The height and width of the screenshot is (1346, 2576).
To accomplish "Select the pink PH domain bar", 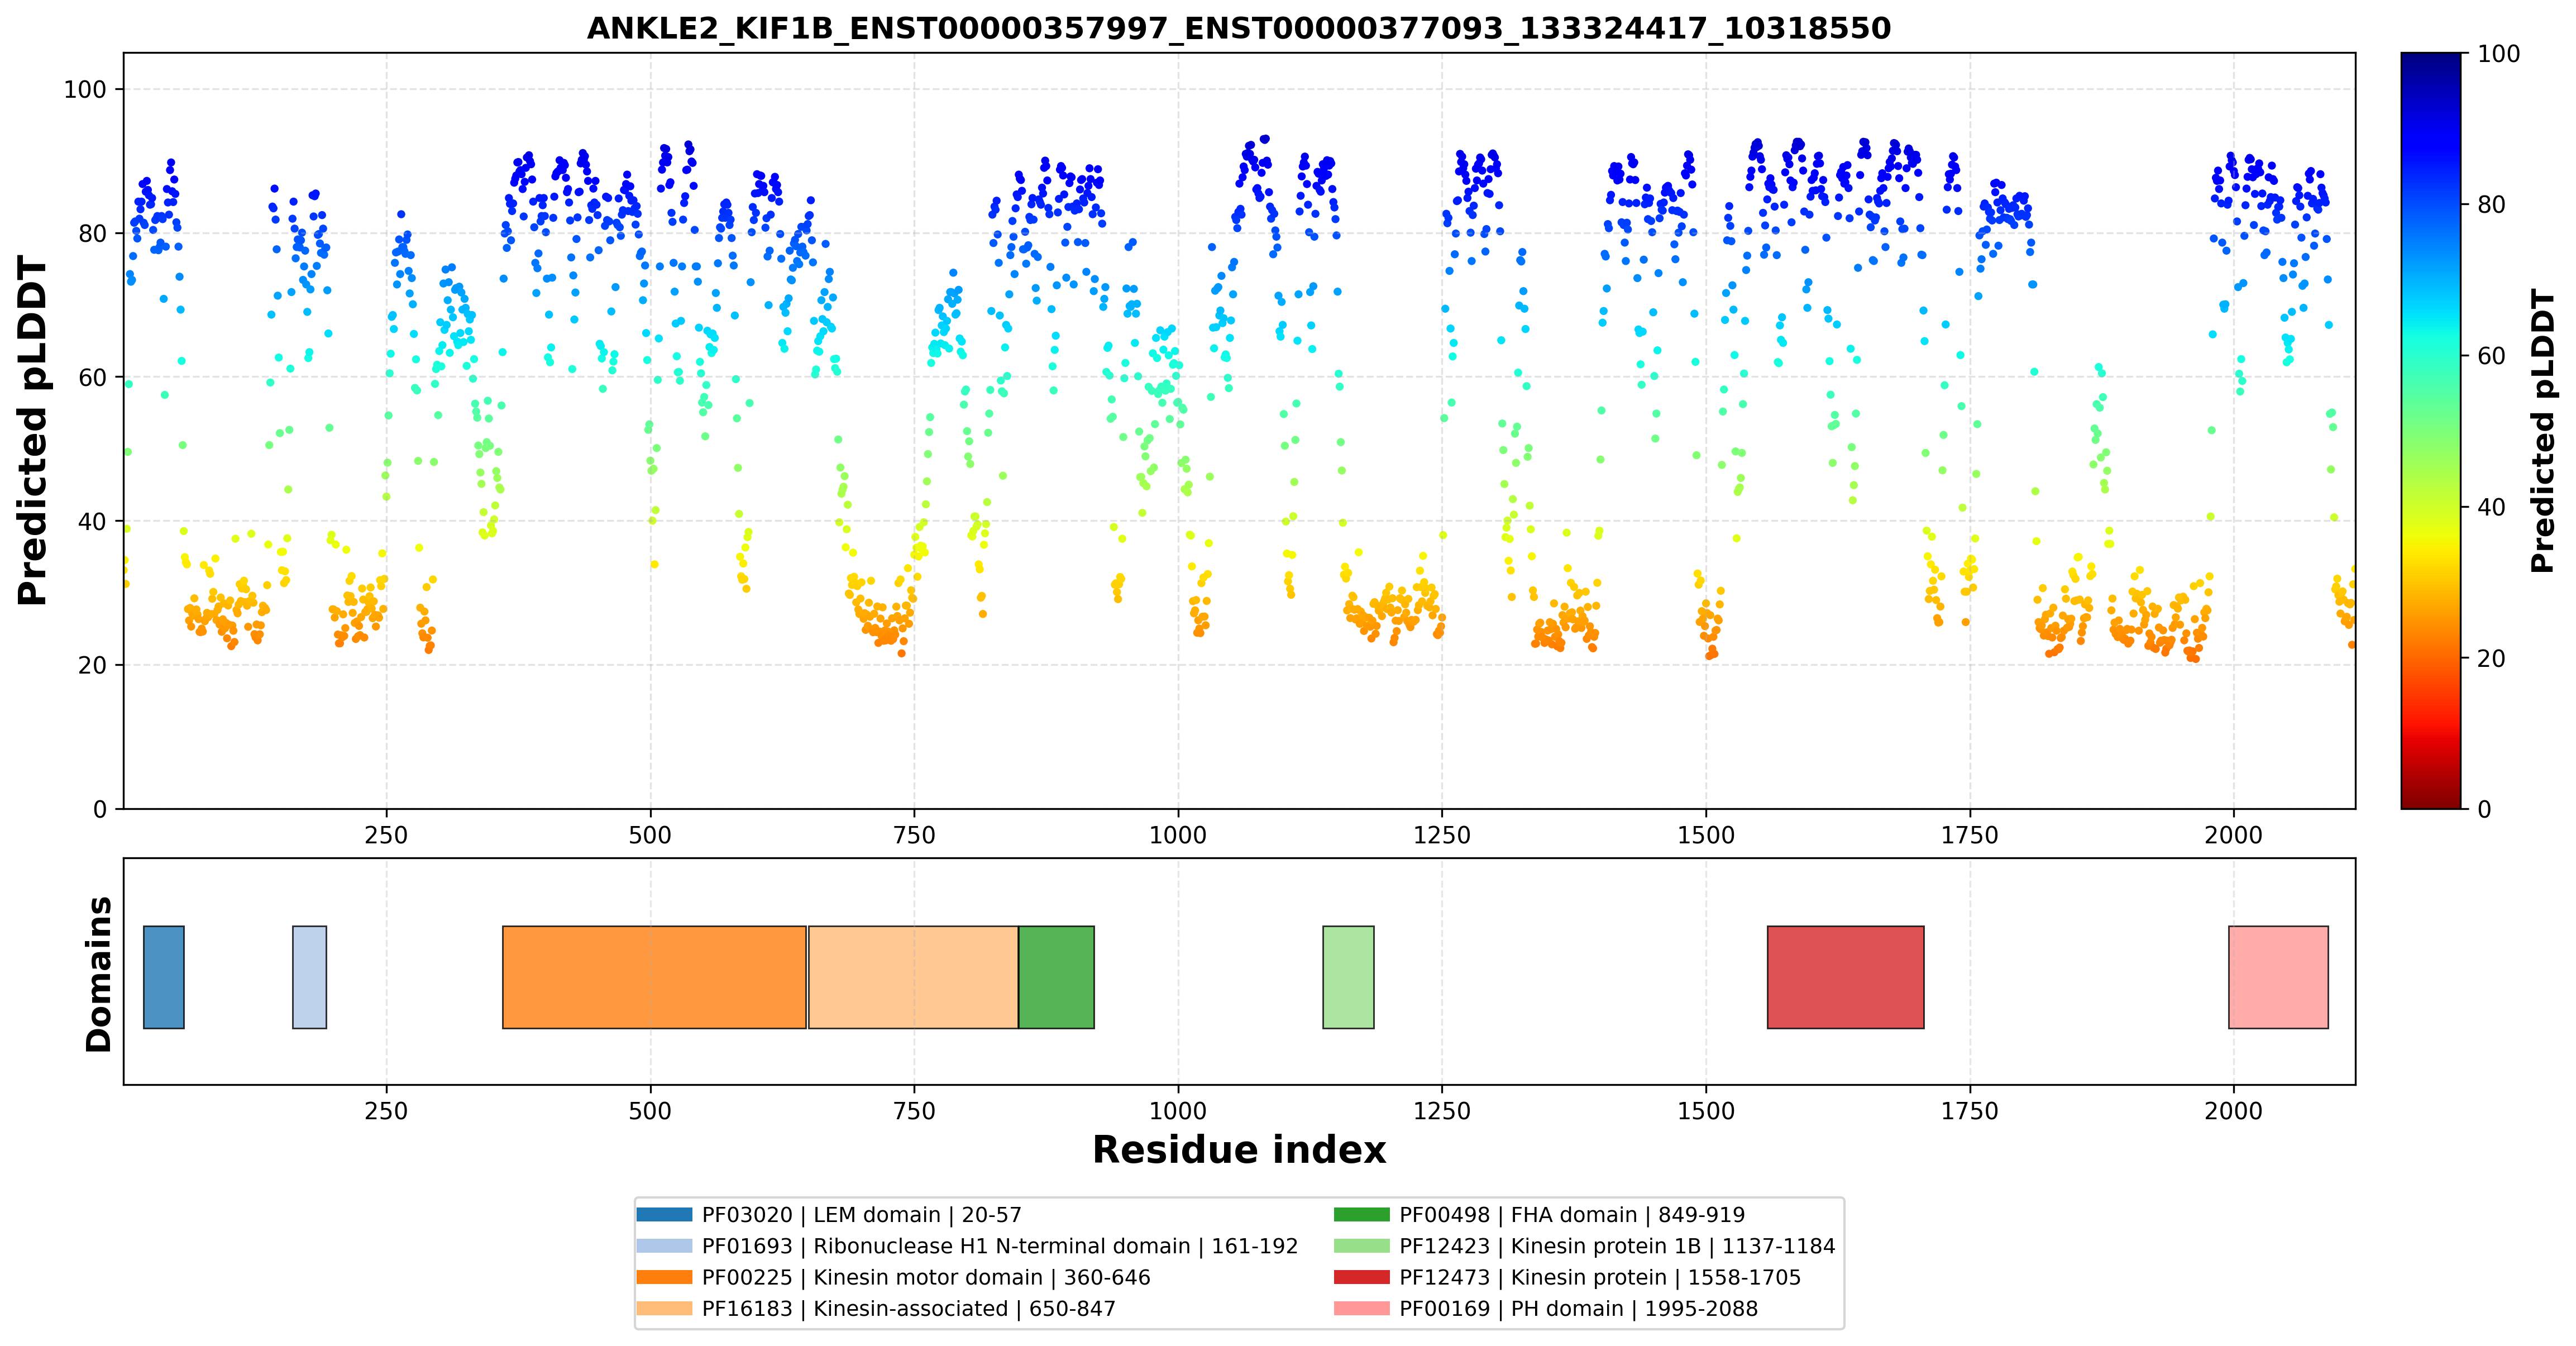I will pyautogui.click(x=2278, y=976).
